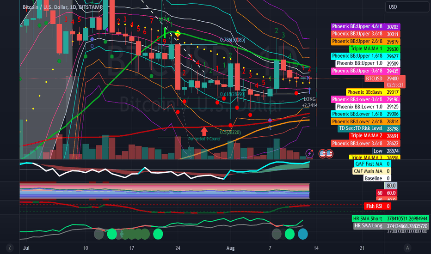Click the BTCUSD 29400 price label
The height and width of the screenshot is (254, 431).
coord(385,79)
